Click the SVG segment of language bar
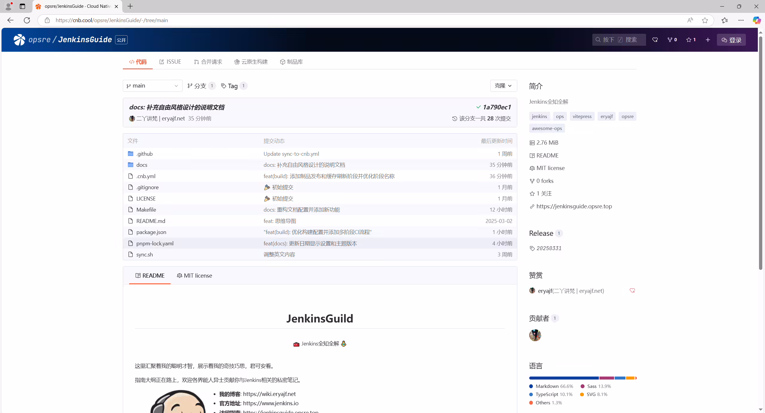Image resolution: width=765 pixels, height=413 pixels. pyautogui.click(x=630, y=378)
